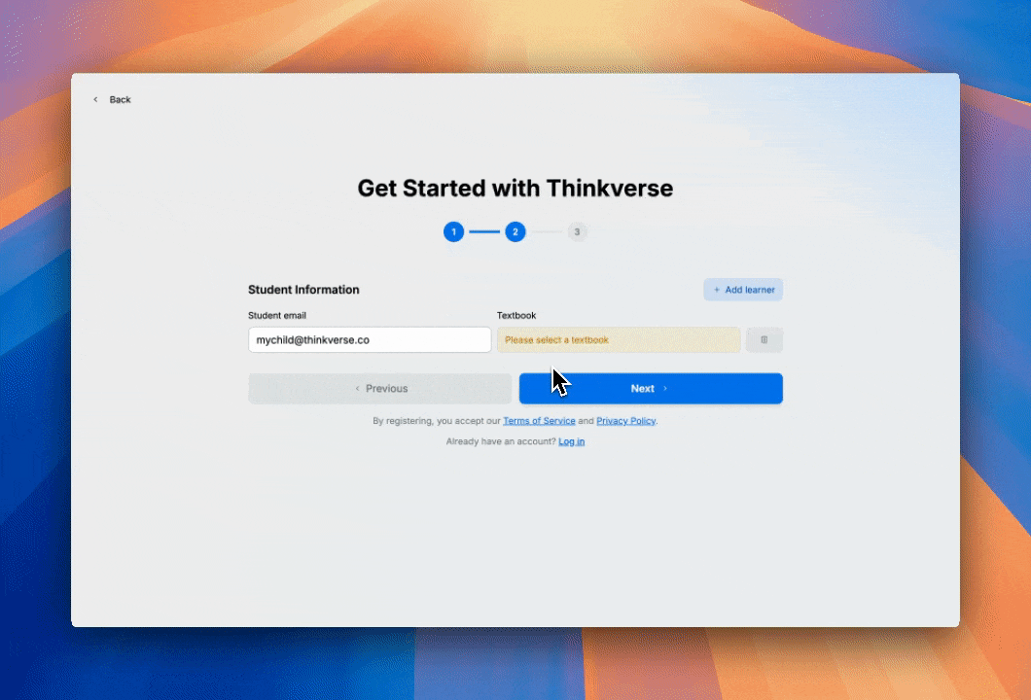Viewport: 1031px width, 700px height.
Task: Click the 'Get Started with Thinkverse' title
Action: [515, 188]
